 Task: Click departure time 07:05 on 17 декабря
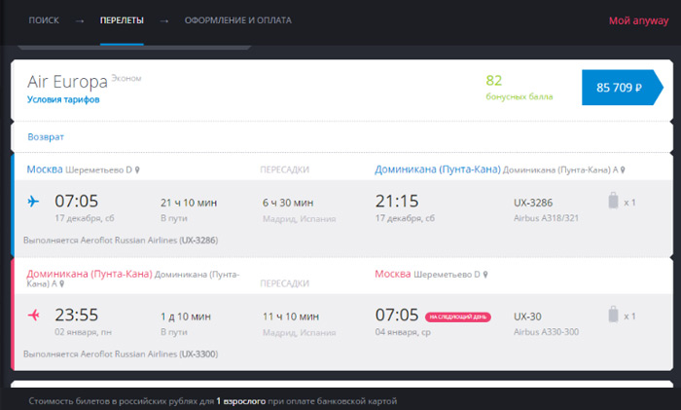pyautogui.click(x=77, y=201)
